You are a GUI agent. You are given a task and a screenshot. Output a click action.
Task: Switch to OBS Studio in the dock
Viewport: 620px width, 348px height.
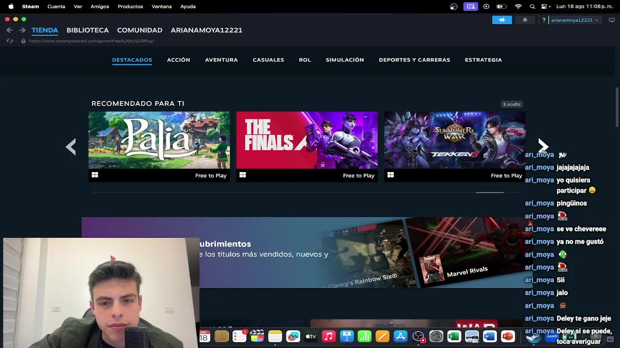(418, 336)
